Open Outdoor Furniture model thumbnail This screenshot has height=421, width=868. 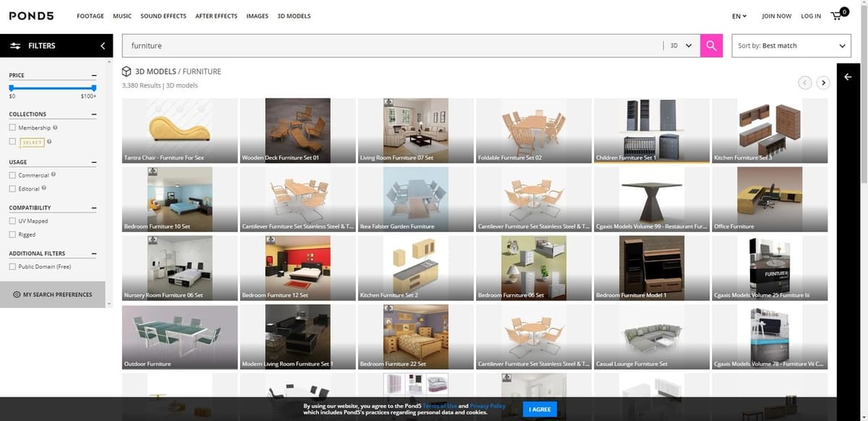179,336
